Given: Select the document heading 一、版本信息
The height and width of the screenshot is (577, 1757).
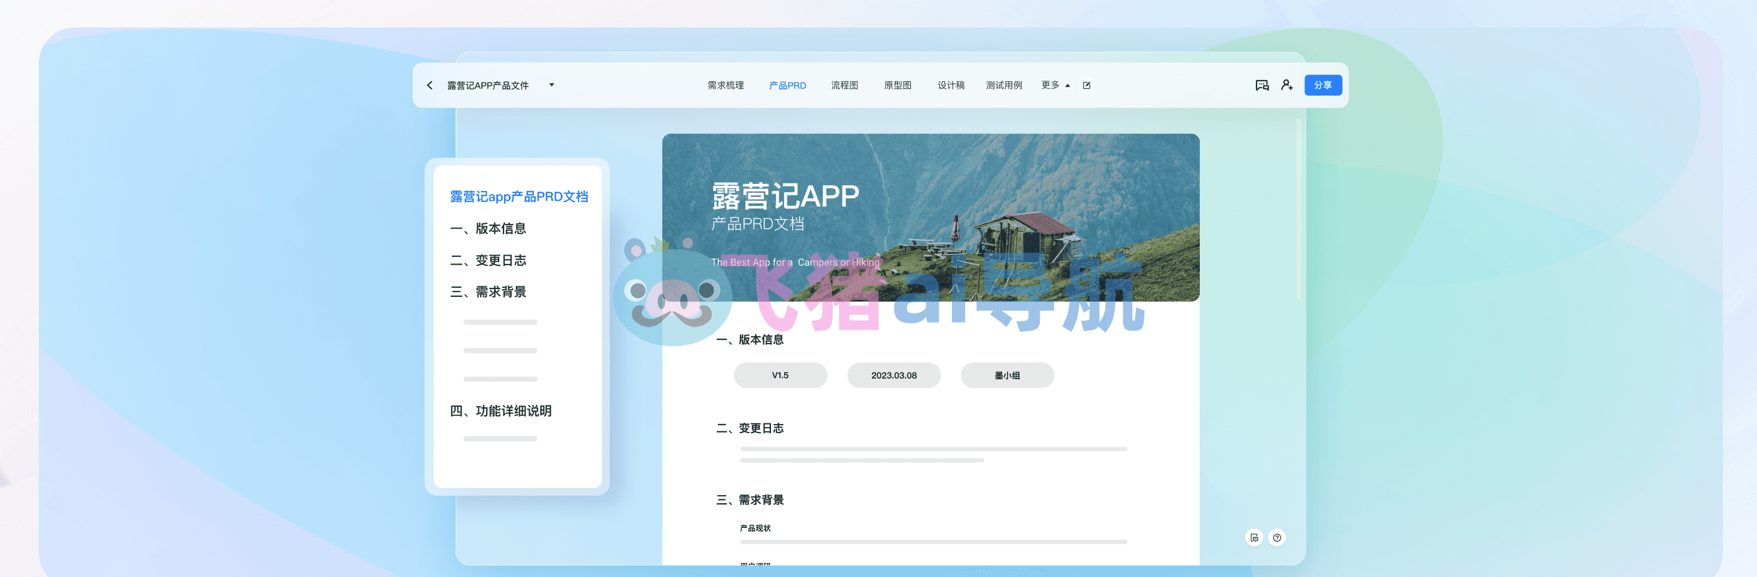Looking at the screenshot, I should coord(750,340).
